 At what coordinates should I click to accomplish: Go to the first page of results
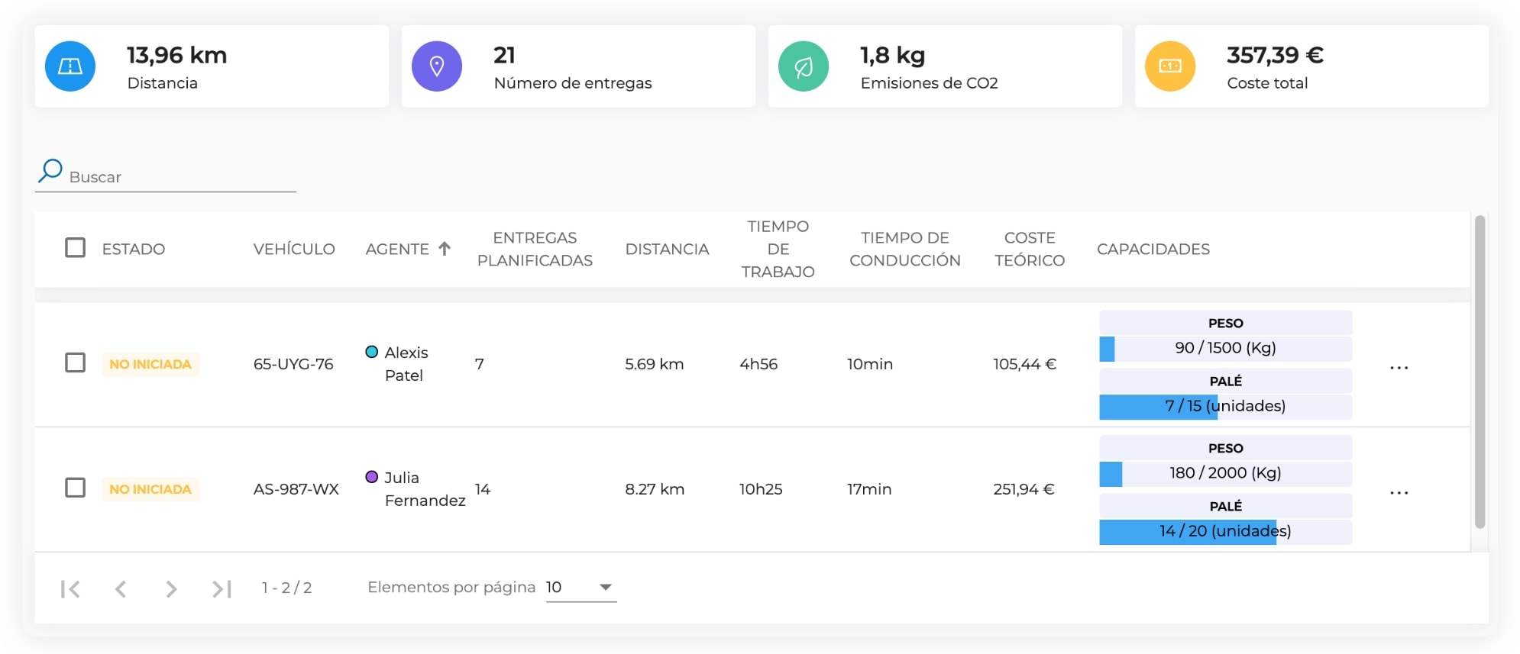[70, 588]
